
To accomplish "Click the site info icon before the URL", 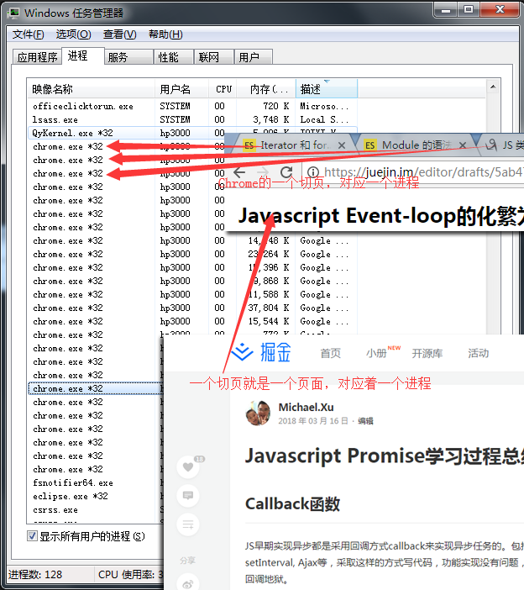I will pyautogui.click(x=313, y=172).
